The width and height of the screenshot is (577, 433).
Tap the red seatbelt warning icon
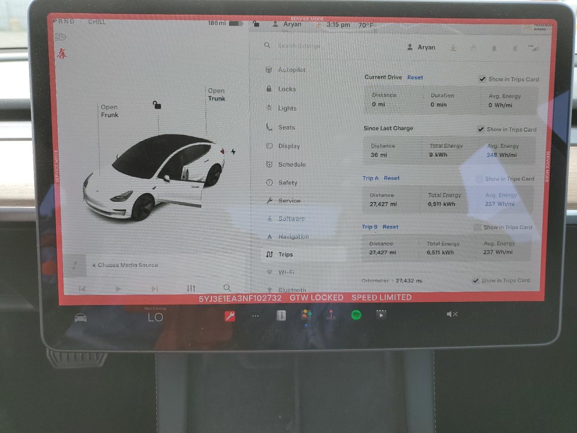point(62,54)
